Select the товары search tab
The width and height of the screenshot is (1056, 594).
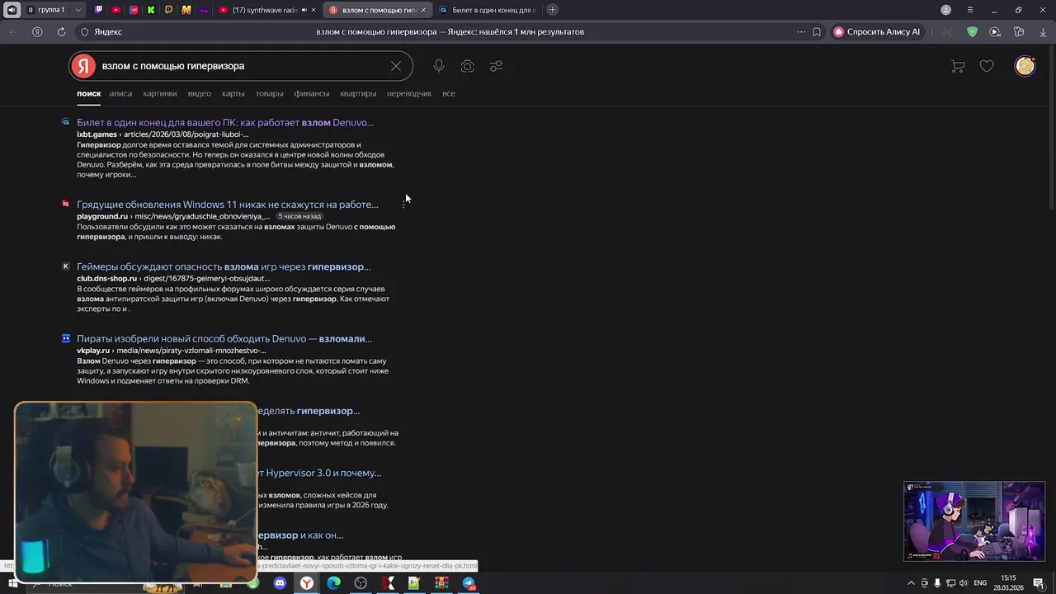269,93
